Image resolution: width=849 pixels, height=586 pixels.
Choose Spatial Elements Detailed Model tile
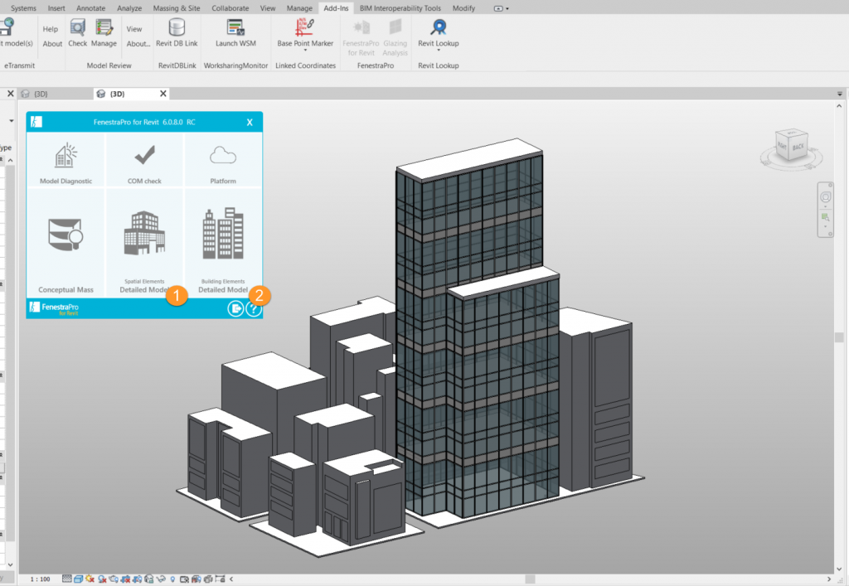click(144, 242)
